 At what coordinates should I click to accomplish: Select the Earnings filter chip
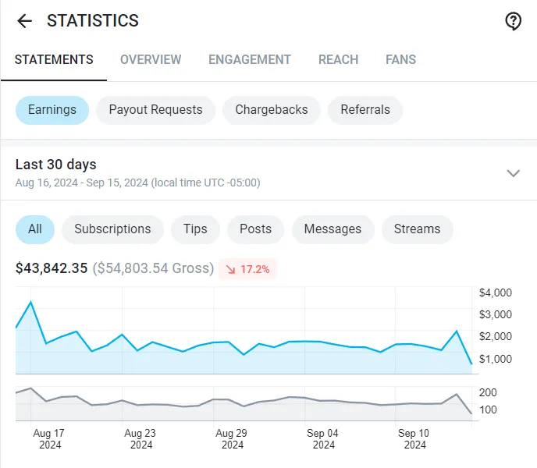point(52,110)
